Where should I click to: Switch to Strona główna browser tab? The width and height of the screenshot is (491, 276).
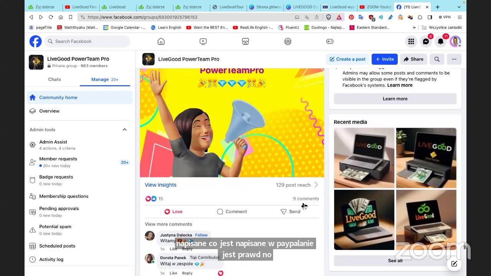click(265, 7)
